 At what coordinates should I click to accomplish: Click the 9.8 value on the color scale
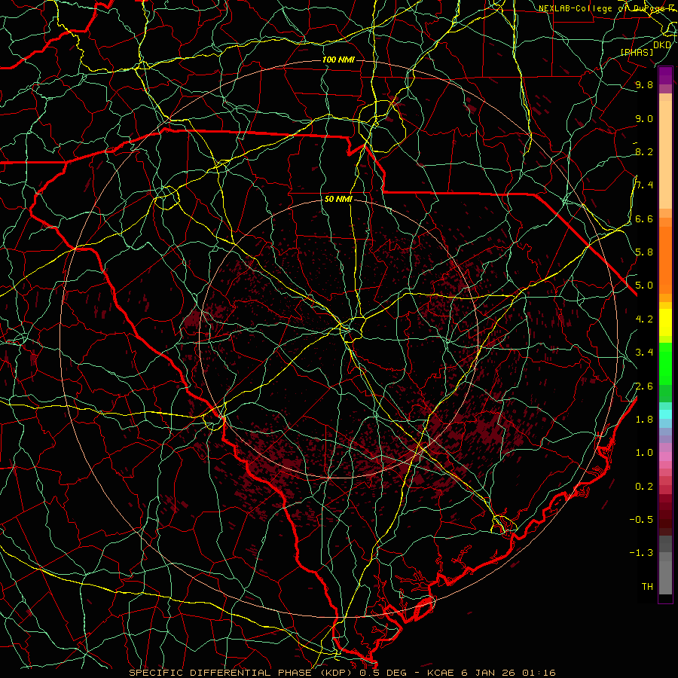[644, 84]
